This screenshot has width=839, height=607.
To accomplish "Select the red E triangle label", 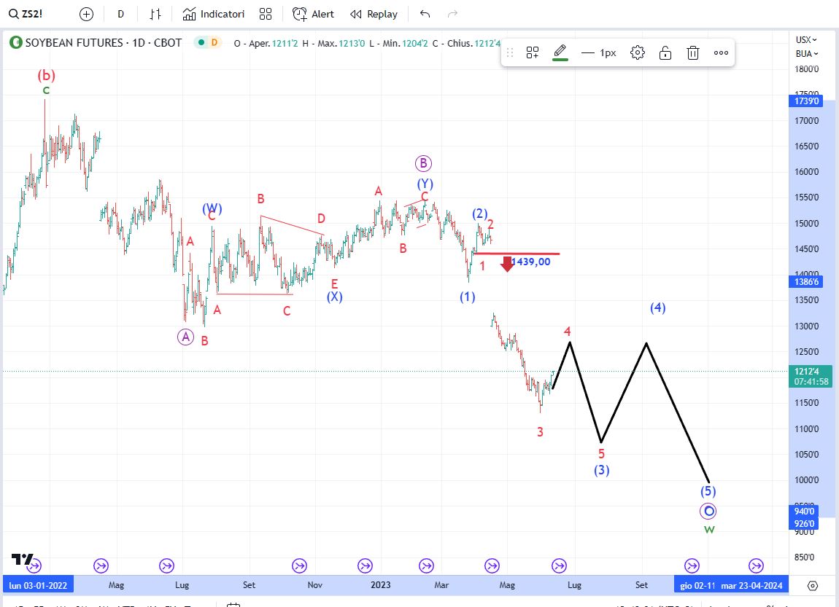I will (x=334, y=283).
